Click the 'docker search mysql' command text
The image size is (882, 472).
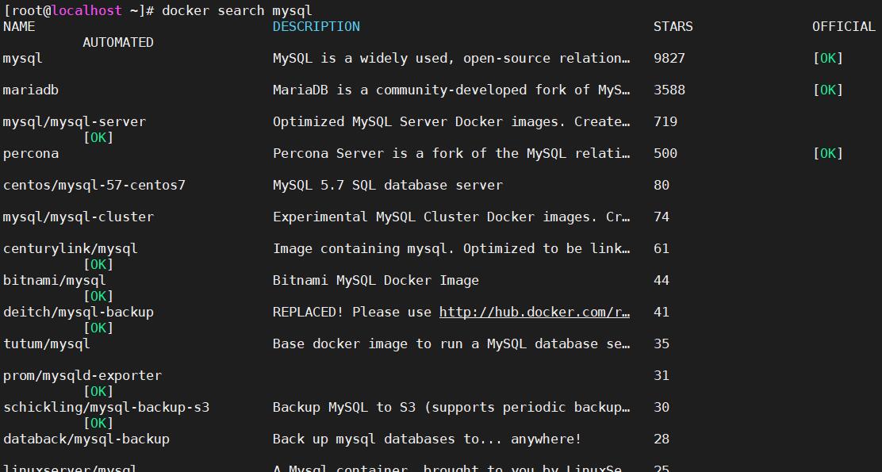[237, 10]
